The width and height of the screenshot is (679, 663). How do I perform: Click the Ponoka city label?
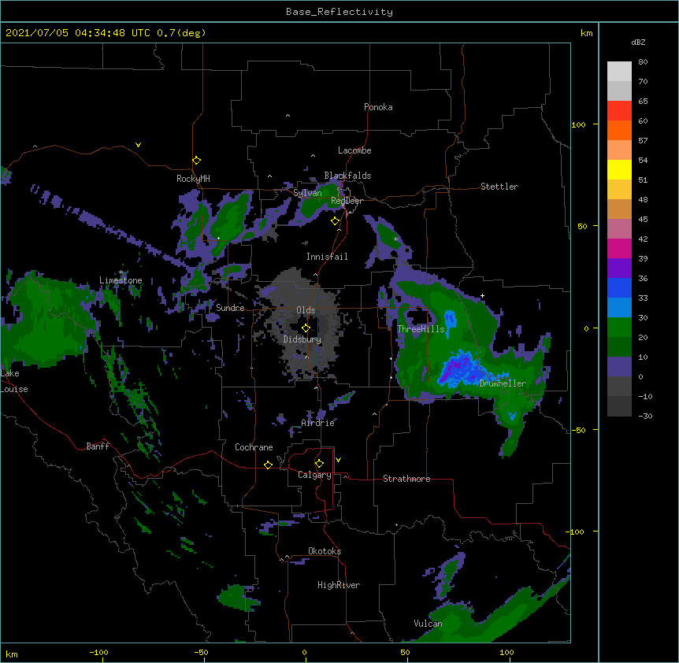click(378, 107)
